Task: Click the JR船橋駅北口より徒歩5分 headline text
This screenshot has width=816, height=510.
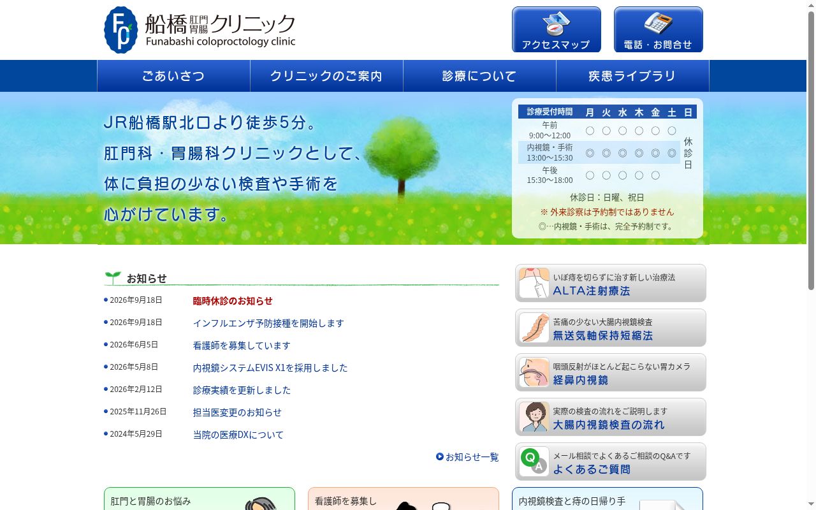Action: [x=210, y=122]
